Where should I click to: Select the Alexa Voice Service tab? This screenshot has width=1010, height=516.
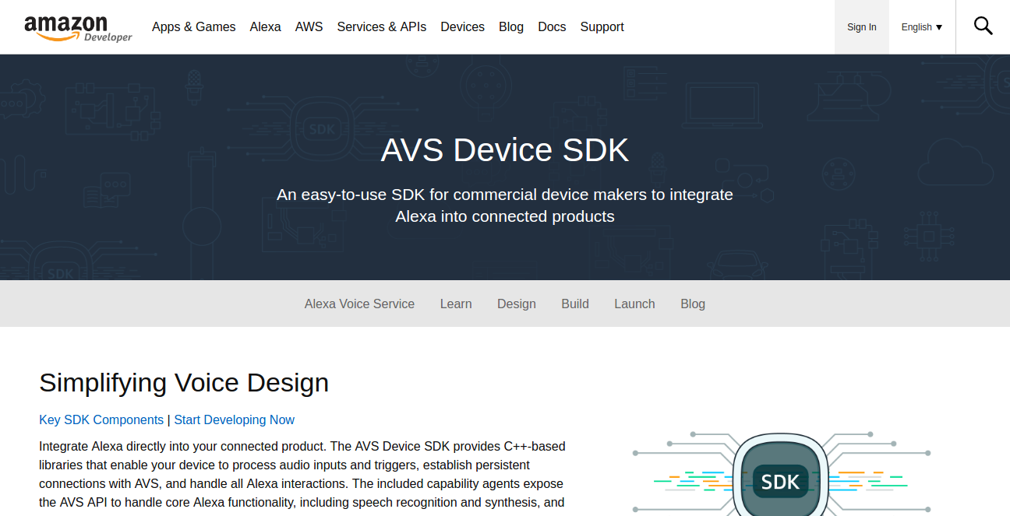tap(359, 304)
